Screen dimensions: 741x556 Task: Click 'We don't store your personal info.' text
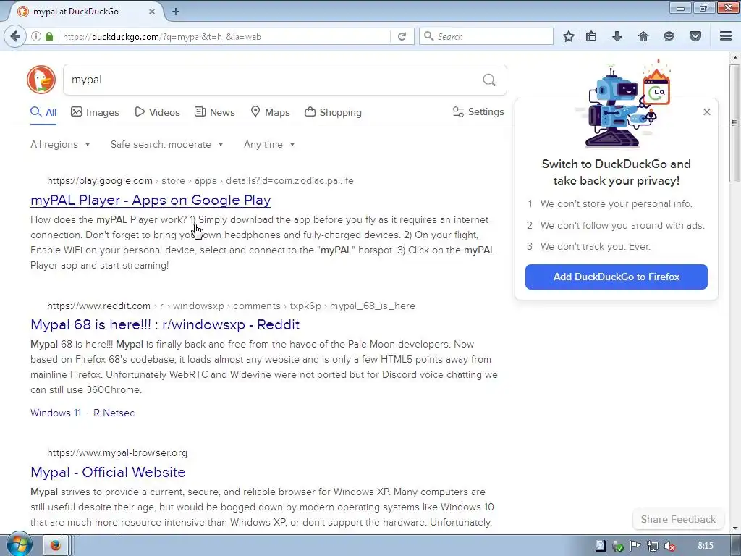point(617,203)
